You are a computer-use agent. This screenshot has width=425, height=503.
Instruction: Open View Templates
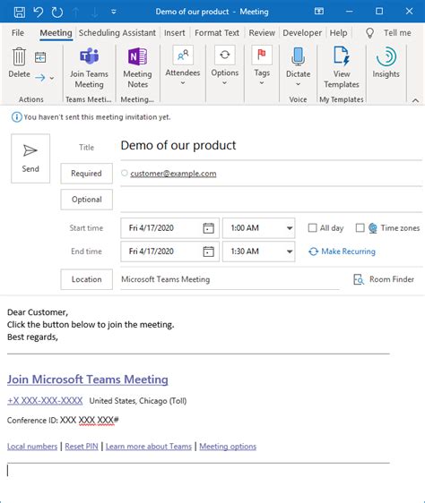[342, 68]
